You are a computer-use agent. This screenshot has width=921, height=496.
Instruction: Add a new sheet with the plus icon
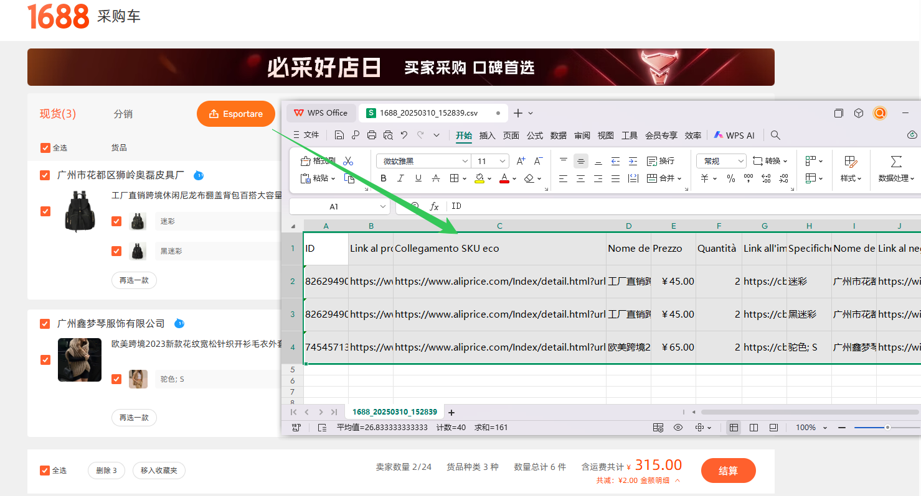point(451,412)
